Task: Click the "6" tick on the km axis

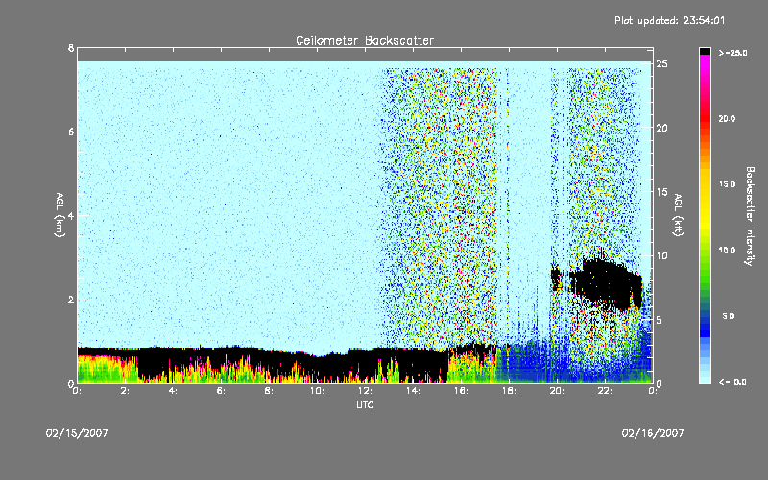Action: [71, 132]
